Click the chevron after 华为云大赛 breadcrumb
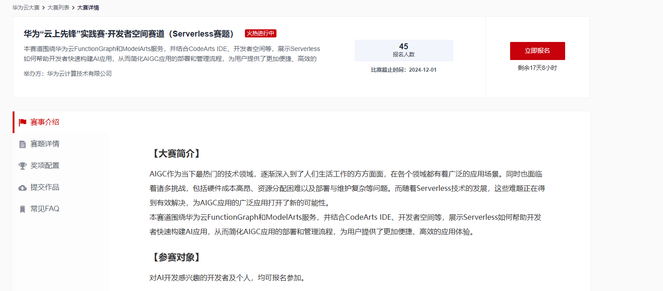The width and height of the screenshot is (663, 291). coord(43,8)
